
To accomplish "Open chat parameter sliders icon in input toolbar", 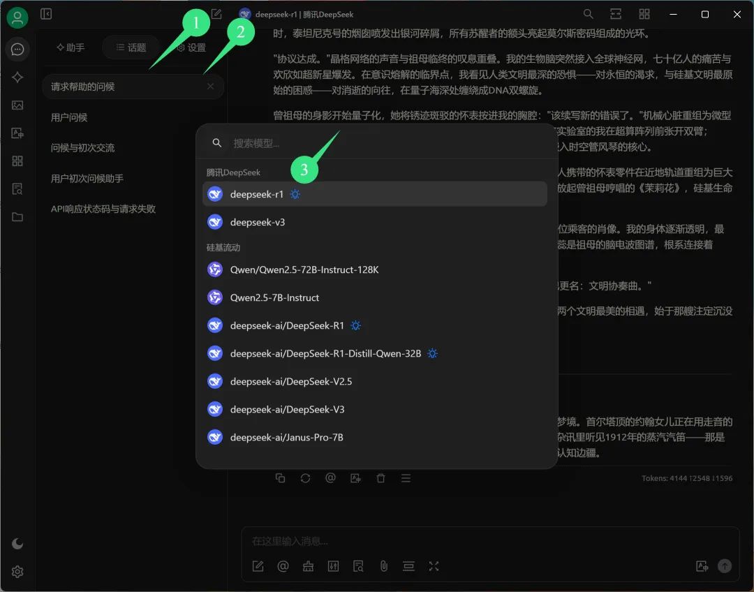I will coord(333,566).
